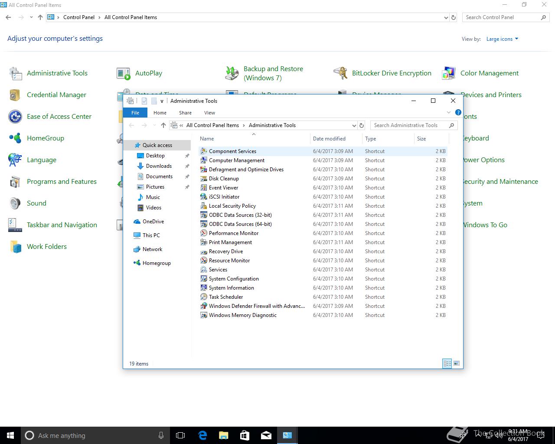Open the File menu tab
Viewport: 555px width, 444px height.
(x=135, y=113)
